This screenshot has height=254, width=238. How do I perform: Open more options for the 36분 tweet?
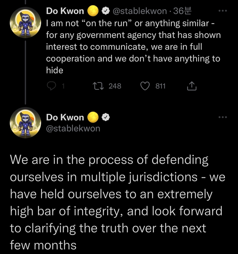pyautogui.click(x=222, y=11)
